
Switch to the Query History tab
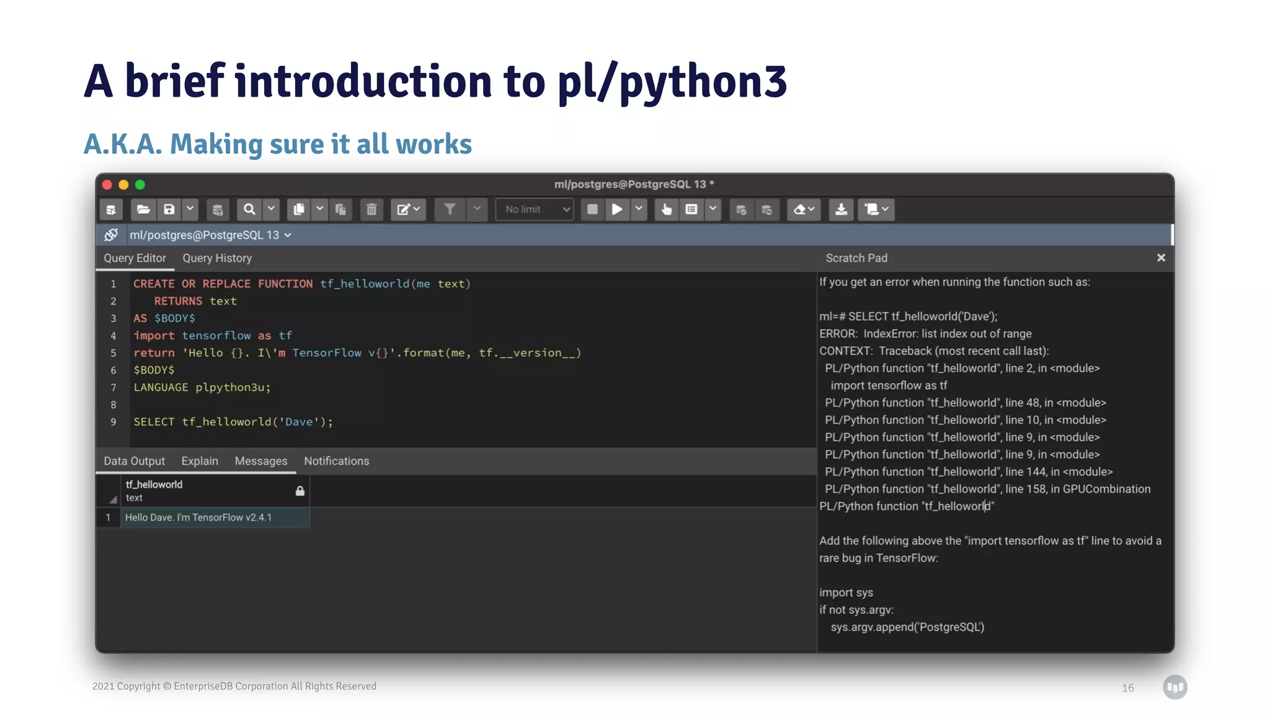pyautogui.click(x=217, y=258)
